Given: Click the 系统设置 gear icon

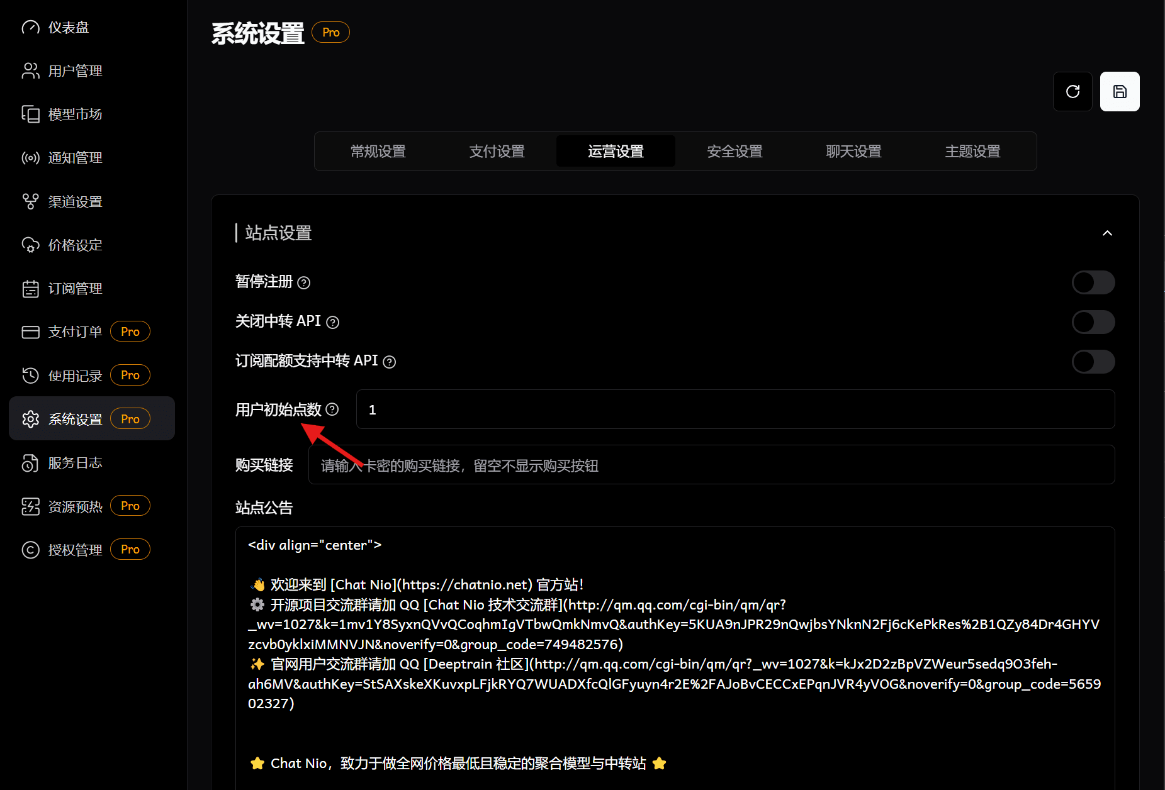Looking at the screenshot, I should tap(30, 419).
